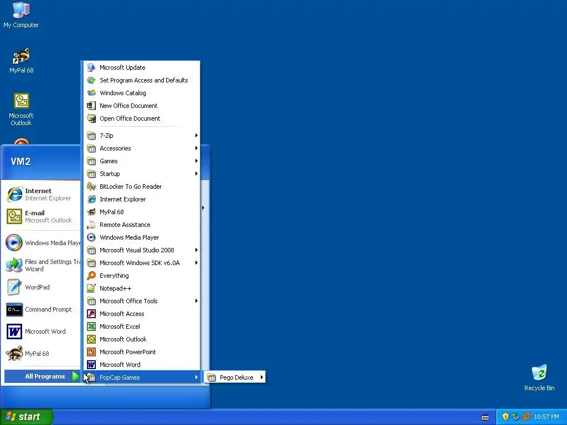Click the Set Program Access and Defaults icon

[91, 80]
